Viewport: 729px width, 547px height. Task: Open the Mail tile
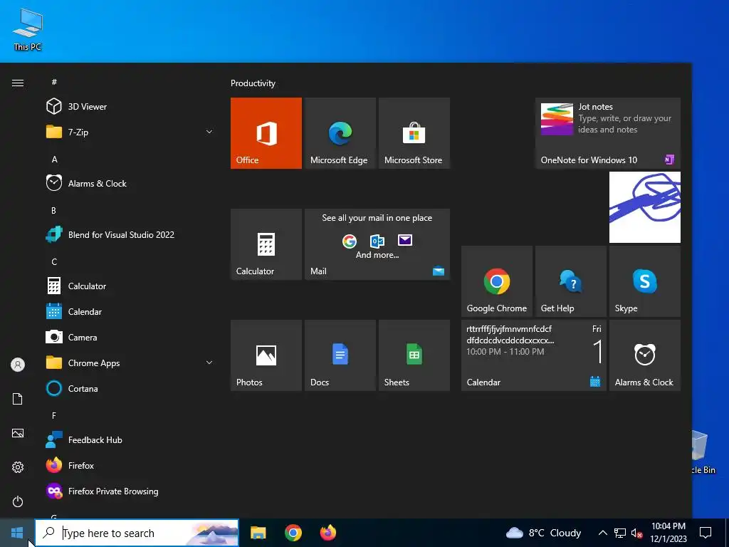[x=377, y=244]
